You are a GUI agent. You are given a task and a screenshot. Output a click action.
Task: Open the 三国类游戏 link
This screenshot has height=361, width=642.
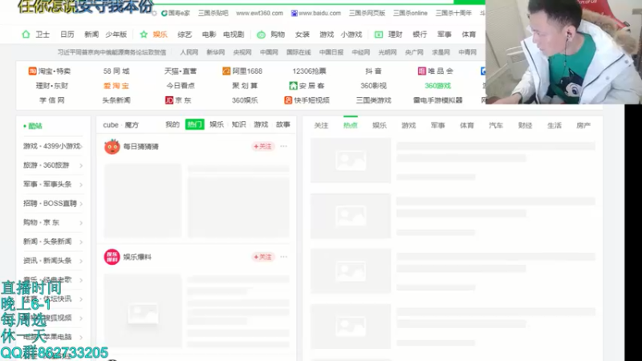point(373,100)
